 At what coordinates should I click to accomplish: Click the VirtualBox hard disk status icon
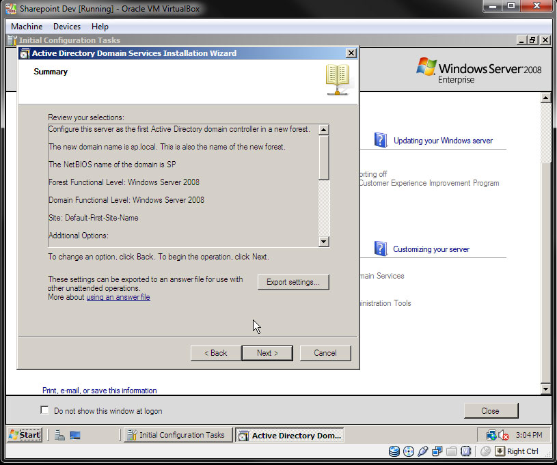pos(394,451)
